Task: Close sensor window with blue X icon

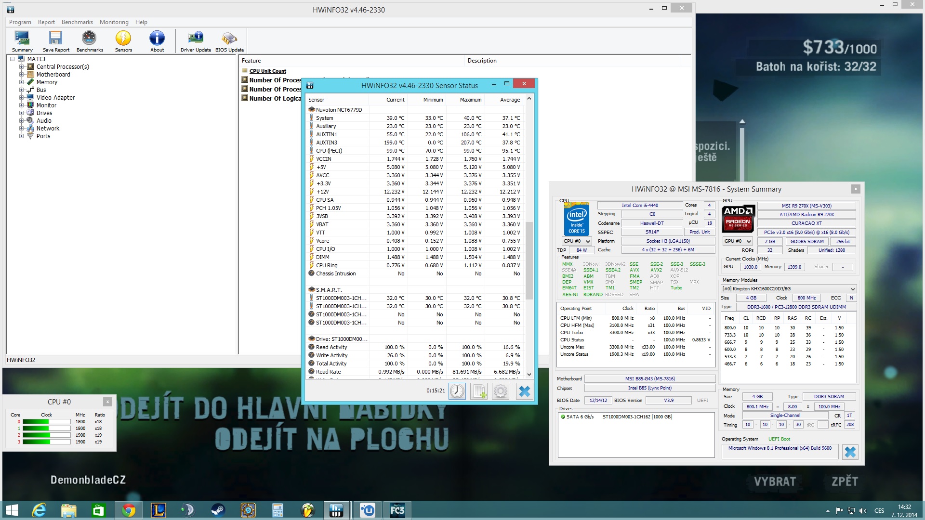Action: pyautogui.click(x=524, y=391)
